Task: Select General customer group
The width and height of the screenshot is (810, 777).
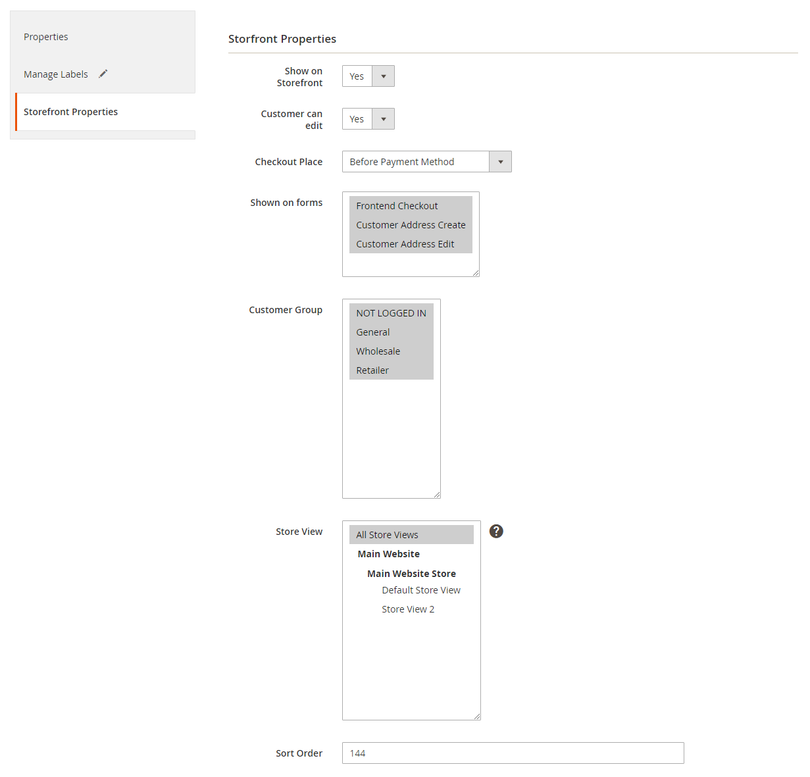Action: 392,332
